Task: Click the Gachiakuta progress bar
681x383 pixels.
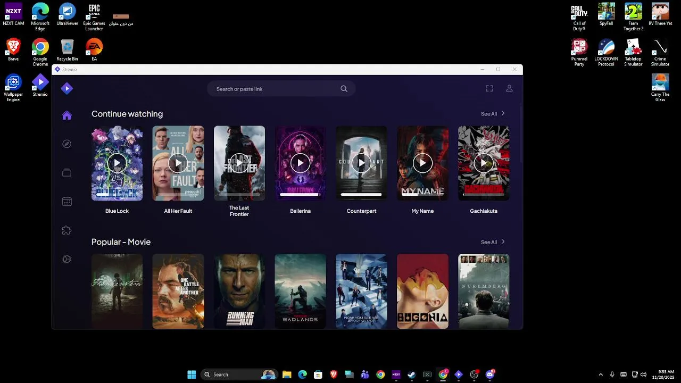Action: coord(484,195)
